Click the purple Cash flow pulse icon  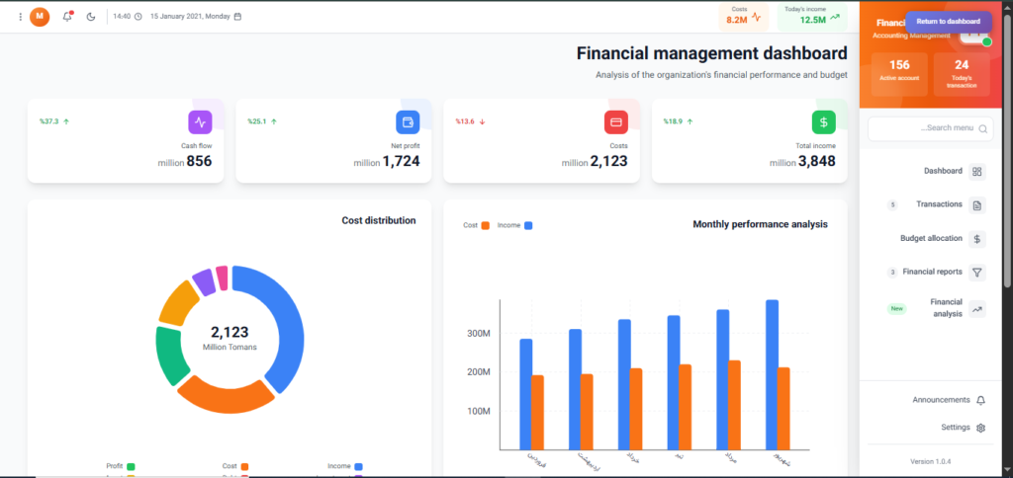(200, 122)
